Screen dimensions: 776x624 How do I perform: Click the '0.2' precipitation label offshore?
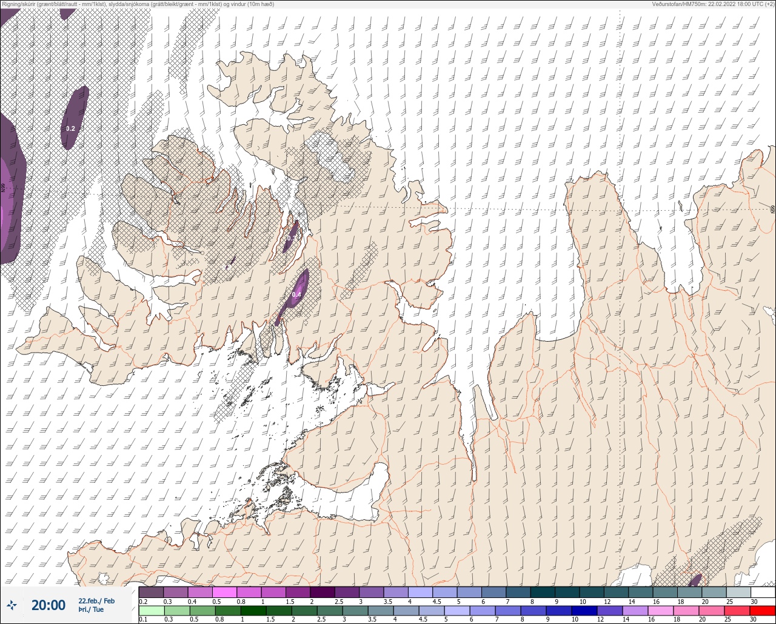tap(70, 128)
